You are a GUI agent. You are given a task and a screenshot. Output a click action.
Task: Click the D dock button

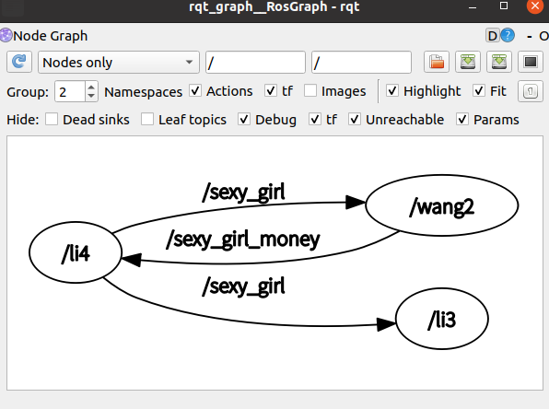[x=492, y=36]
